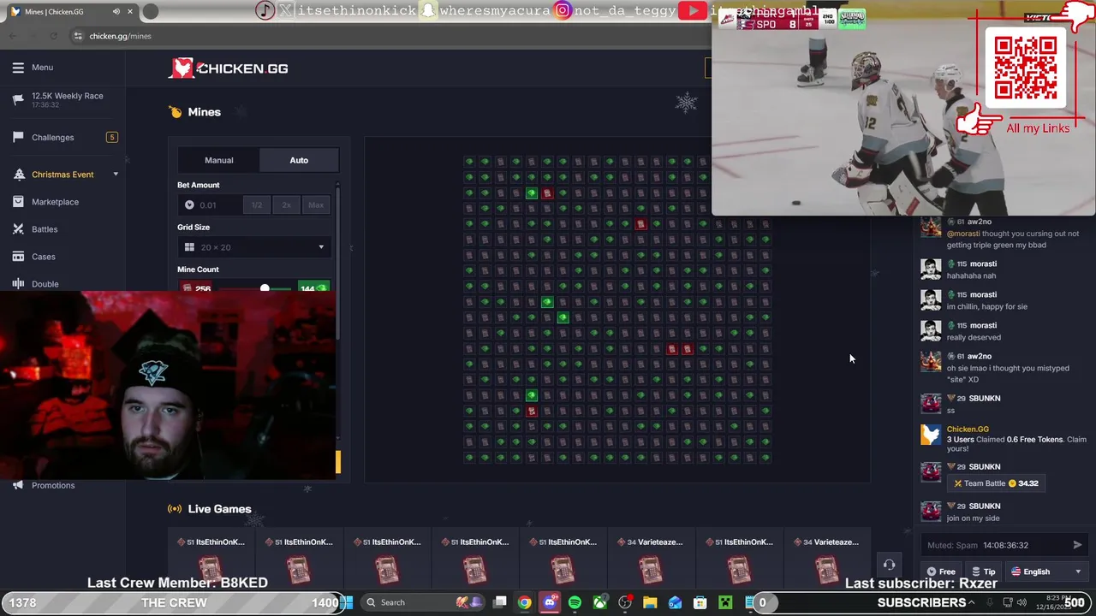Click the Team Battle 34.32 link in chat
Screen dimensions: 1096x616
996,483
